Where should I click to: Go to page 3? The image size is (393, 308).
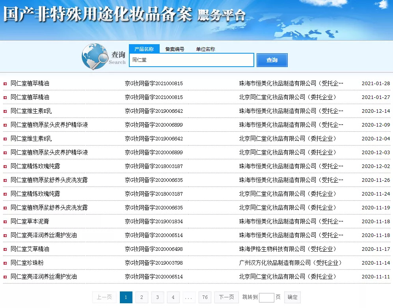157,297
